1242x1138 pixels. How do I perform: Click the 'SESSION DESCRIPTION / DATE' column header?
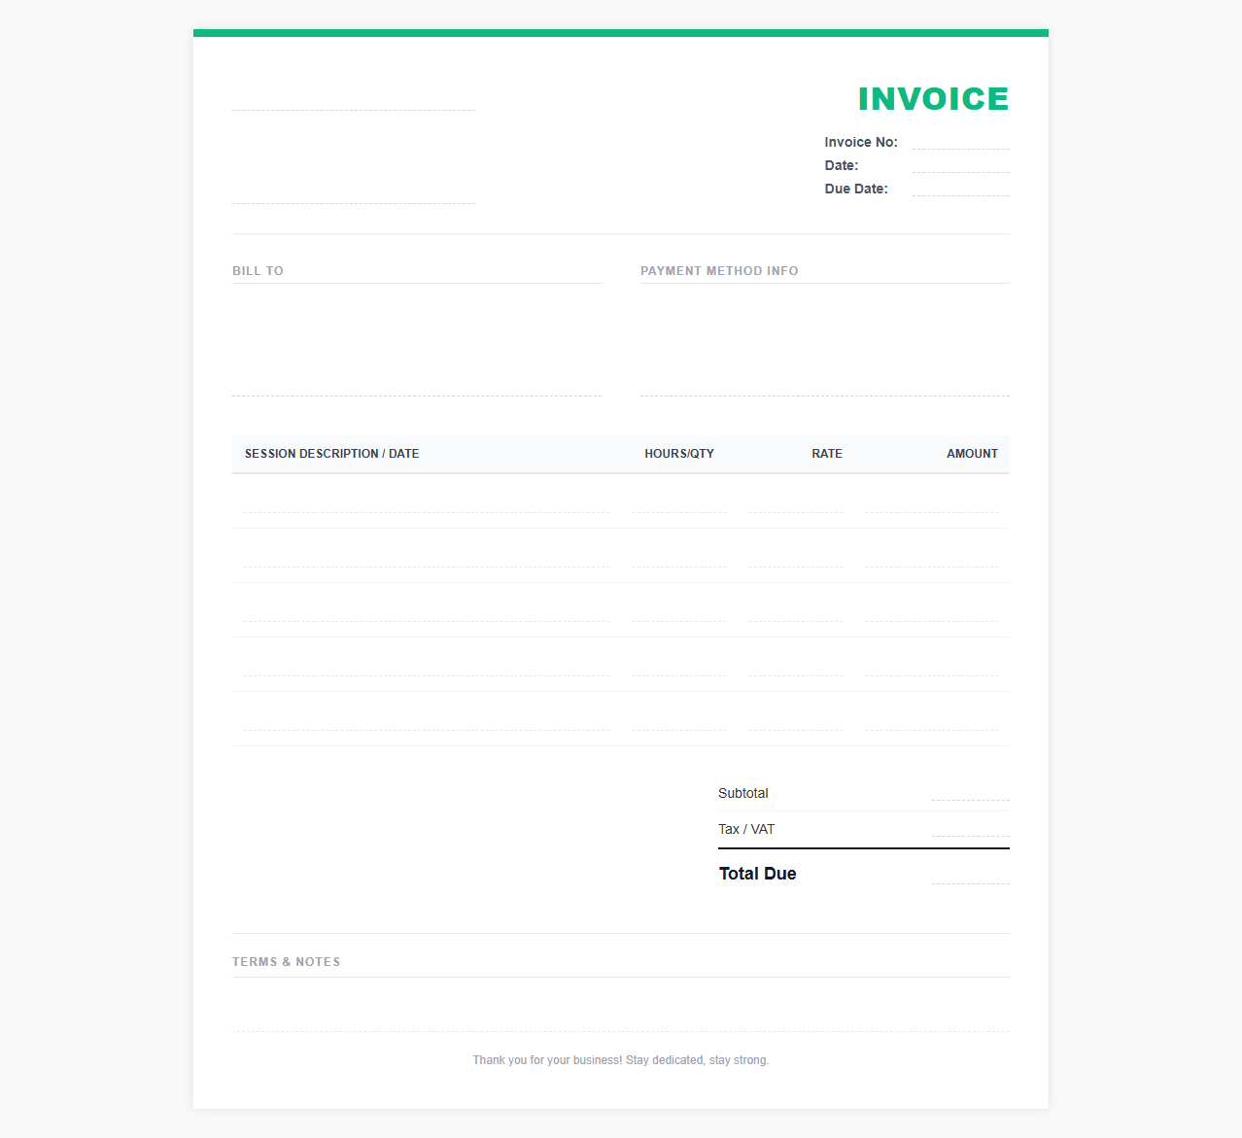(x=331, y=454)
